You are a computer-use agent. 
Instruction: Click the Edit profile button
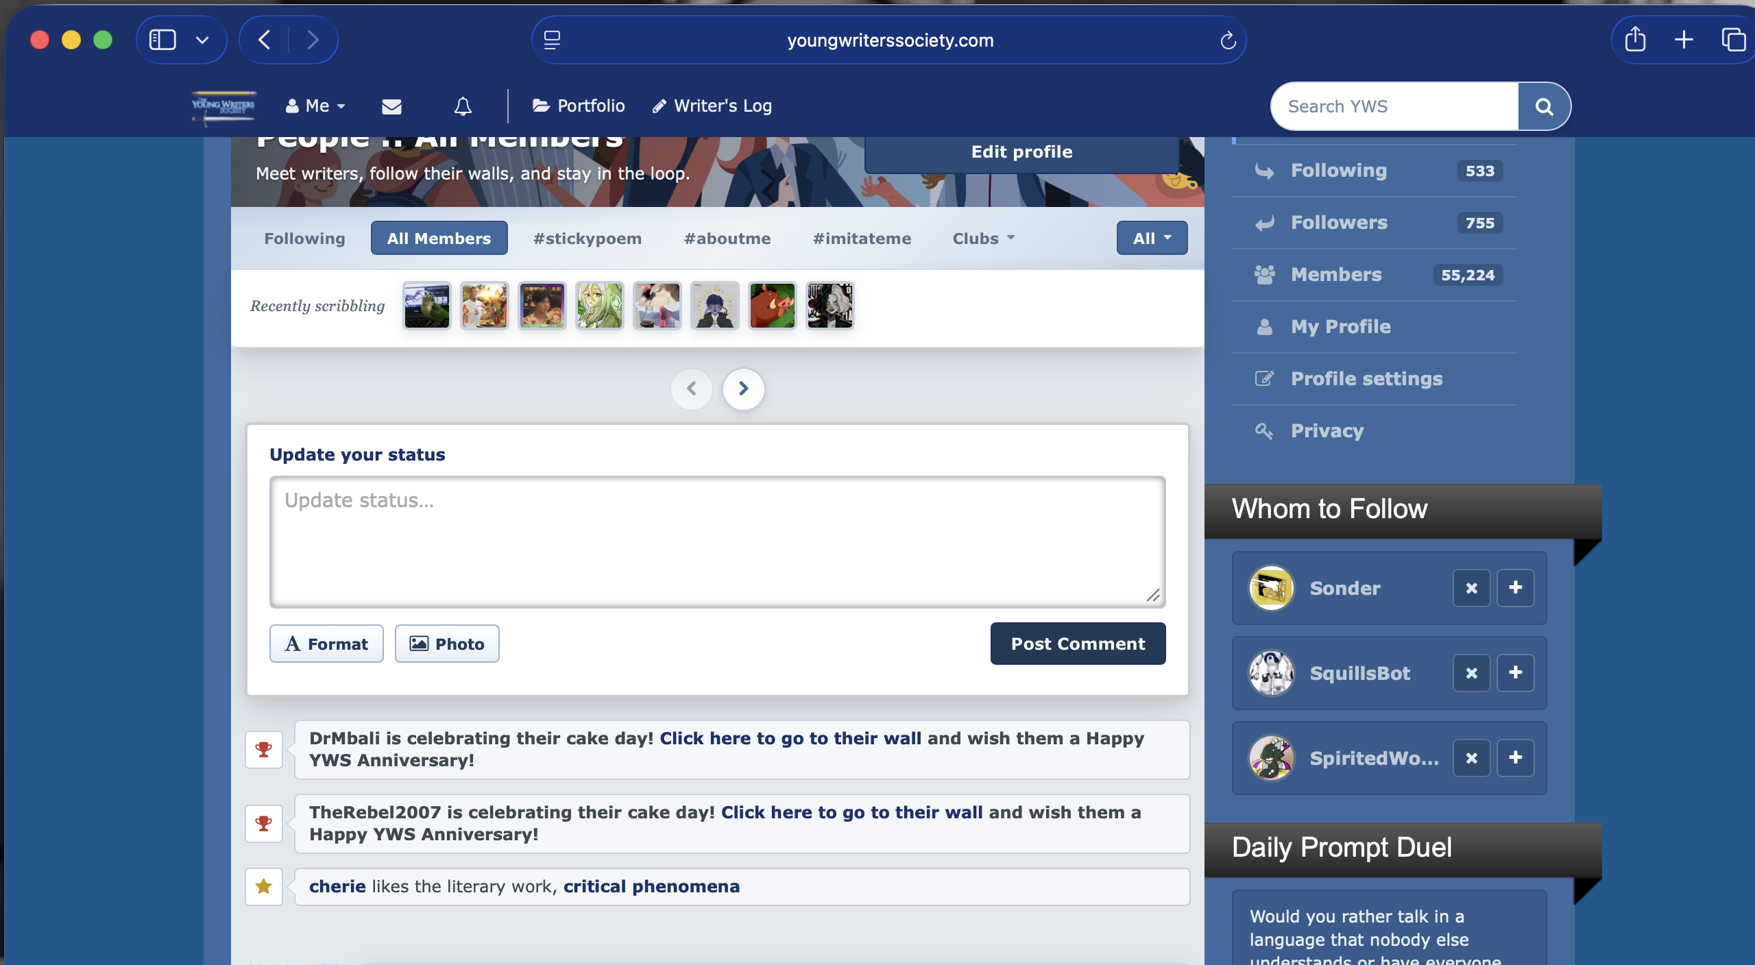(x=1021, y=152)
